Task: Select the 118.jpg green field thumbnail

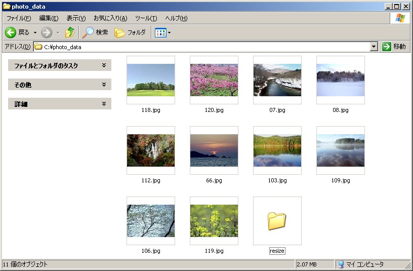Action: [151, 80]
